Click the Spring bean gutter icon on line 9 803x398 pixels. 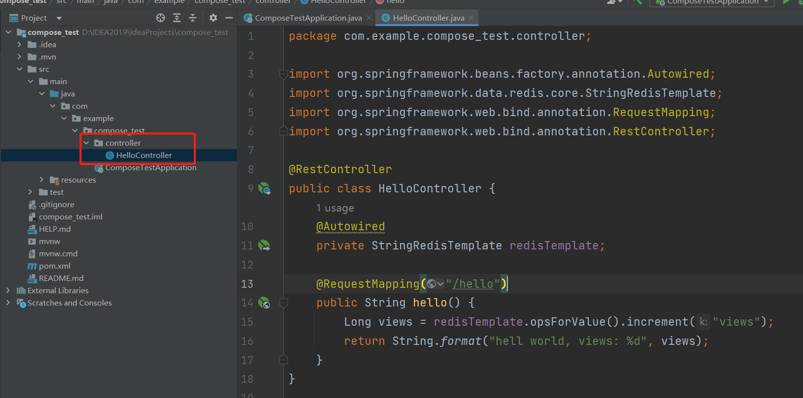point(265,188)
